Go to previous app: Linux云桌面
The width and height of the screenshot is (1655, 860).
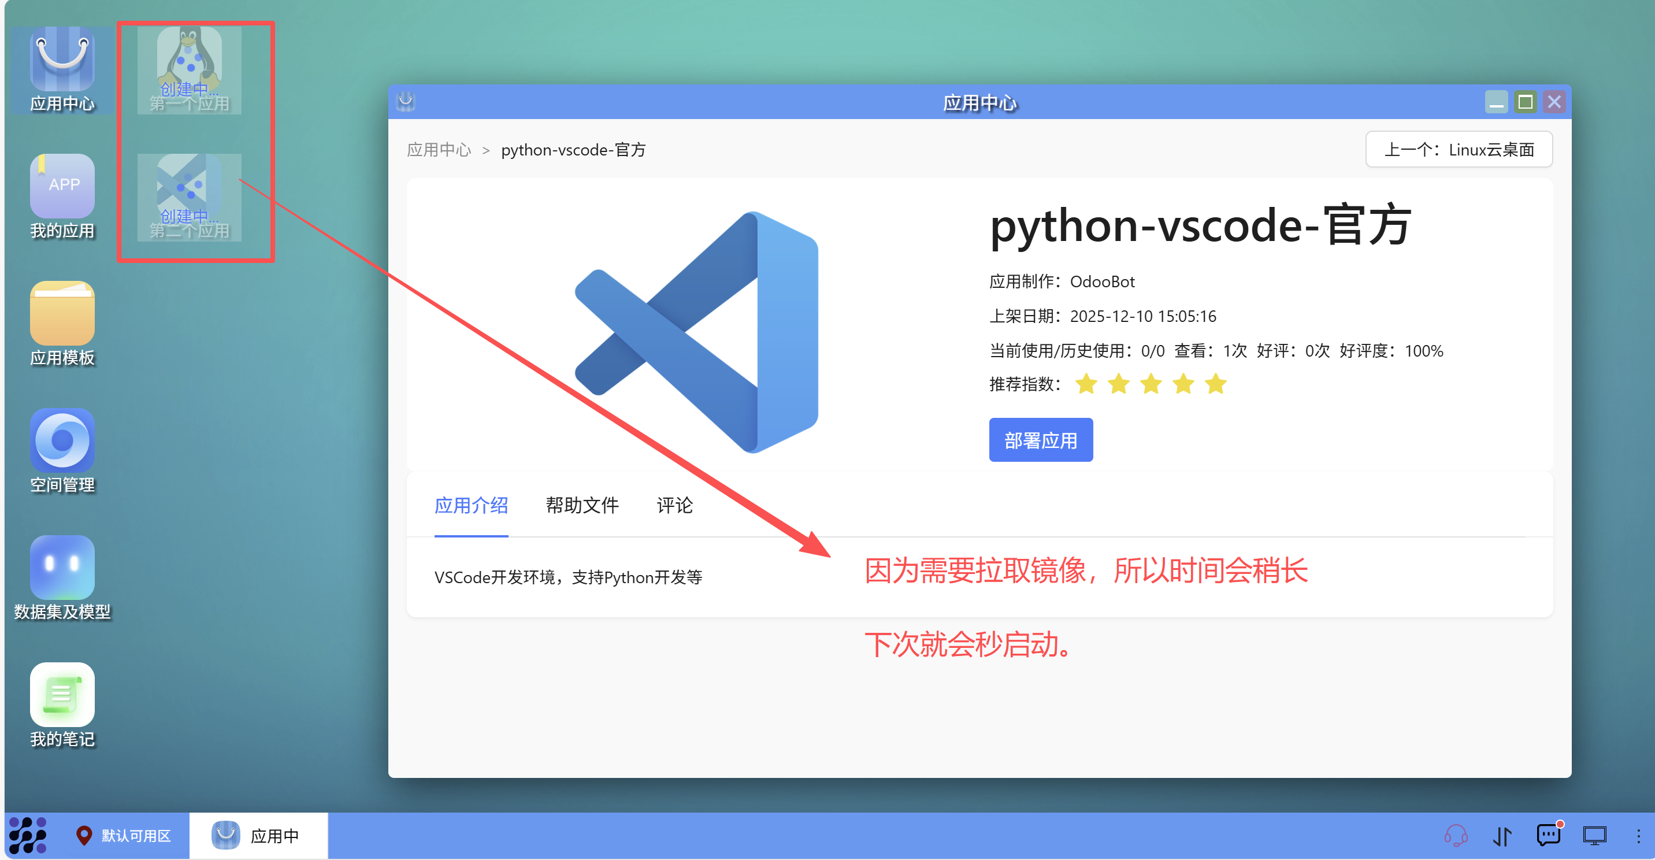click(x=1458, y=150)
